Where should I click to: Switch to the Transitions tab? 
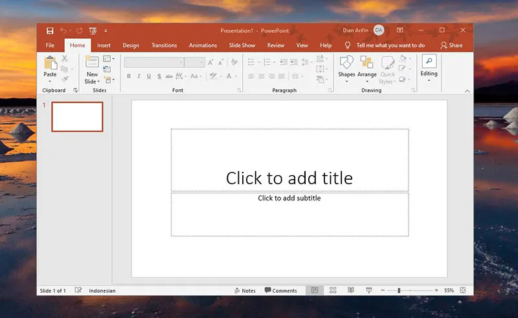(164, 45)
